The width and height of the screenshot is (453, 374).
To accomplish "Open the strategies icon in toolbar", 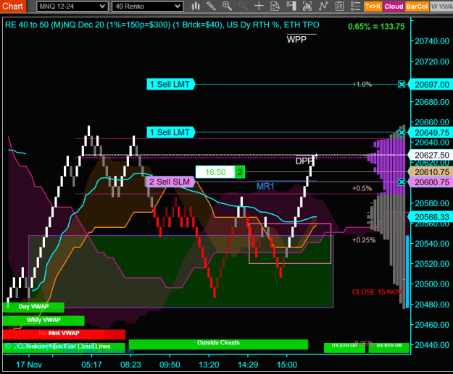I will click(x=339, y=6).
